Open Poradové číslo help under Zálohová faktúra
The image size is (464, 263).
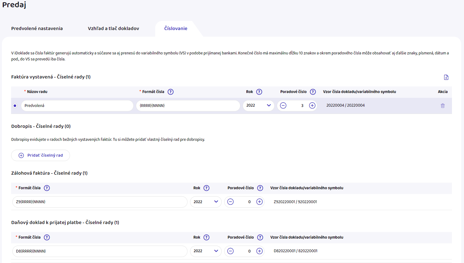point(260,188)
